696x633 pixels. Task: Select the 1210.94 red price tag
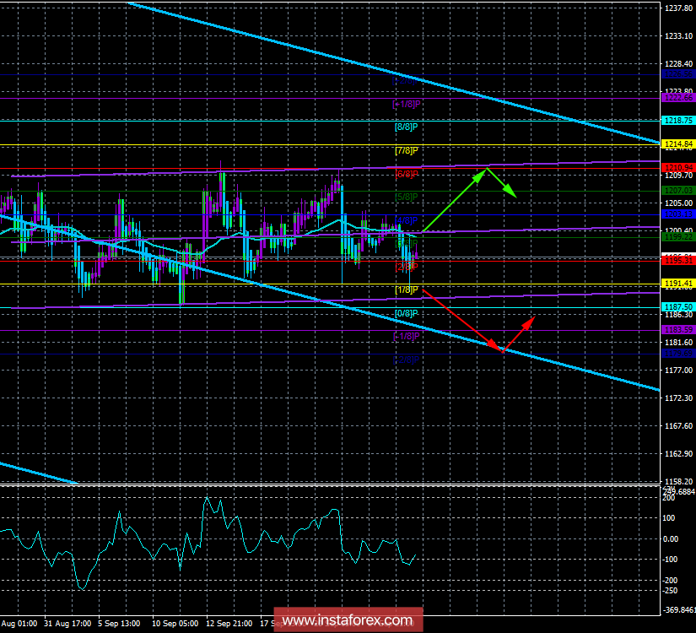coord(677,168)
